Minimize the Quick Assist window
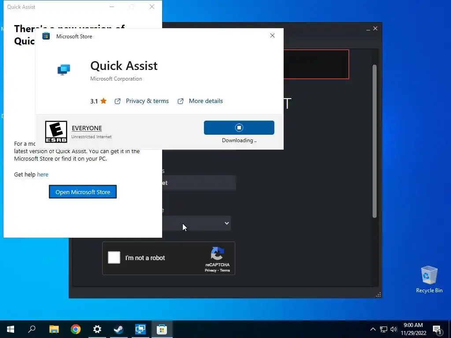 tap(112, 7)
